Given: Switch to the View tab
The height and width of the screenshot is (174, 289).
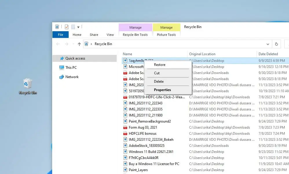Looking at the screenshot, I should 110,35.
